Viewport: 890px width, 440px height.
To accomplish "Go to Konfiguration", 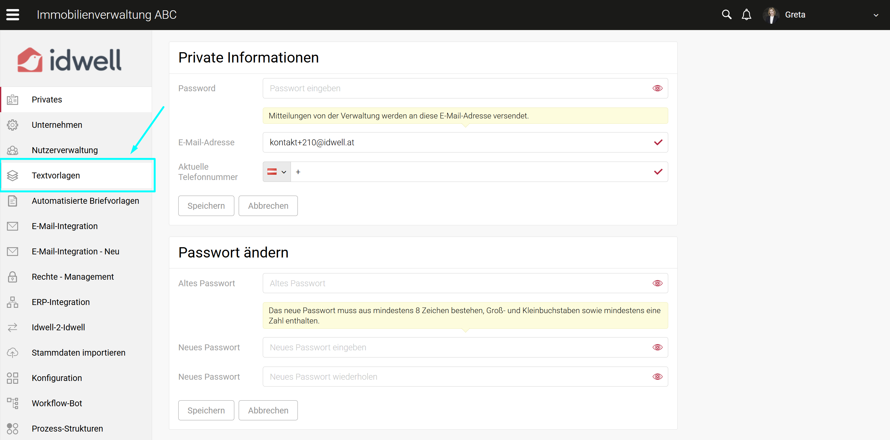I will [76, 378].
